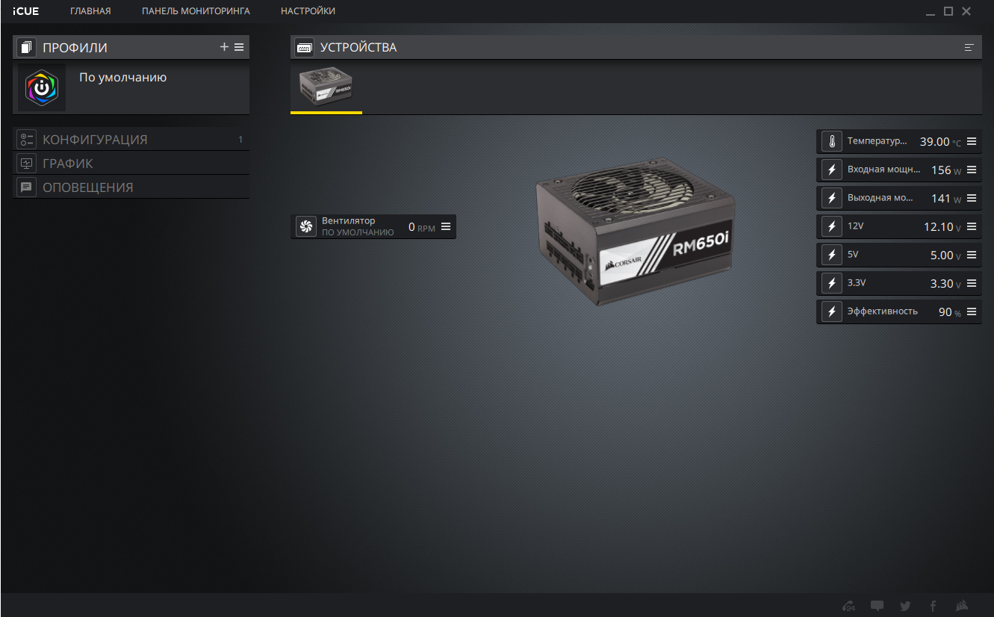Open the 3.3V sensor menu
This screenshot has width=994, height=617.
972,283
